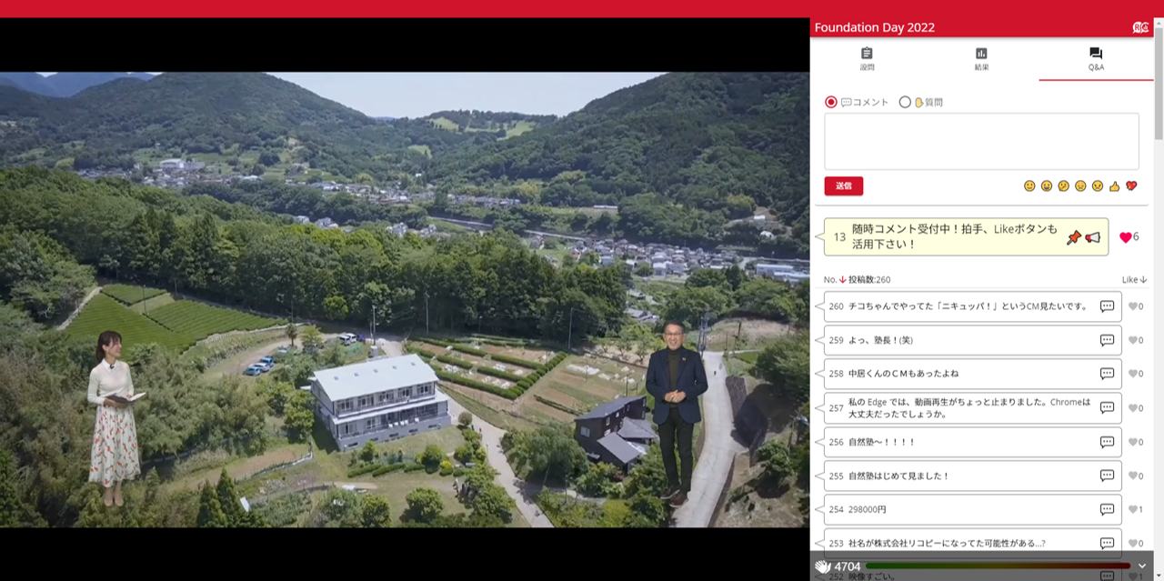The width and height of the screenshot is (1164, 581).
Task: Switch to the Q&A tab
Action: (x=1096, y=59)
